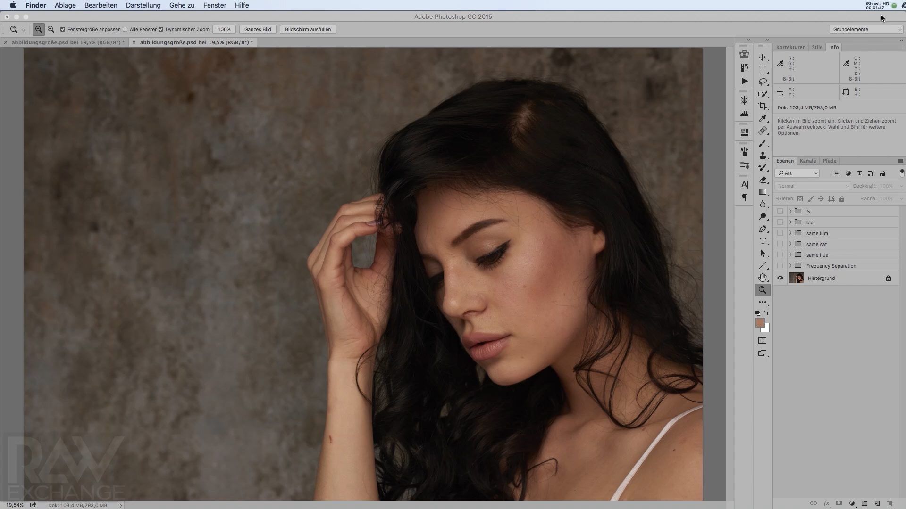The height and width of the screenshot is (509, 906).
Task: Switch to the 'Korrekturen' tab
Action: point(791,47)
